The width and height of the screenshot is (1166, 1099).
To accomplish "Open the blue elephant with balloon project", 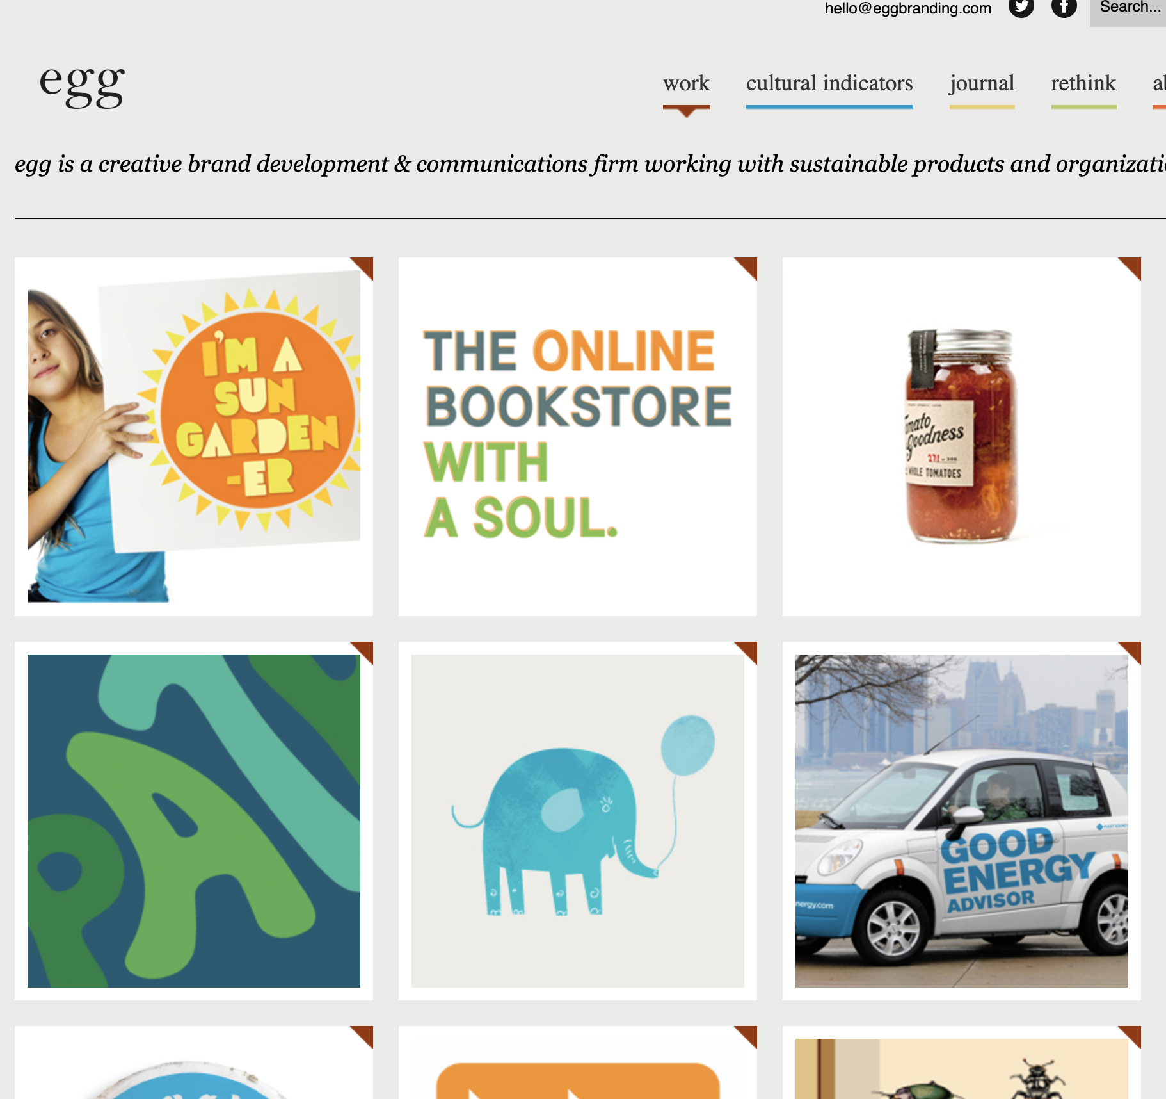I will [x=578, y=821].
